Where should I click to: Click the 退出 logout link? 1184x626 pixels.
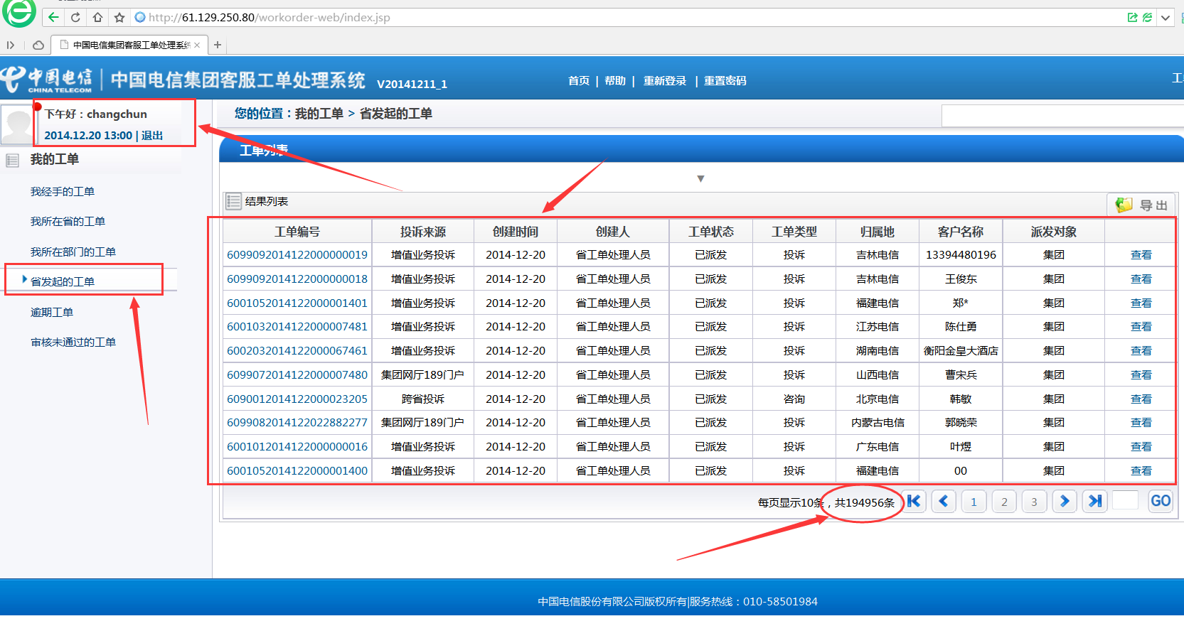coord(152,135)
